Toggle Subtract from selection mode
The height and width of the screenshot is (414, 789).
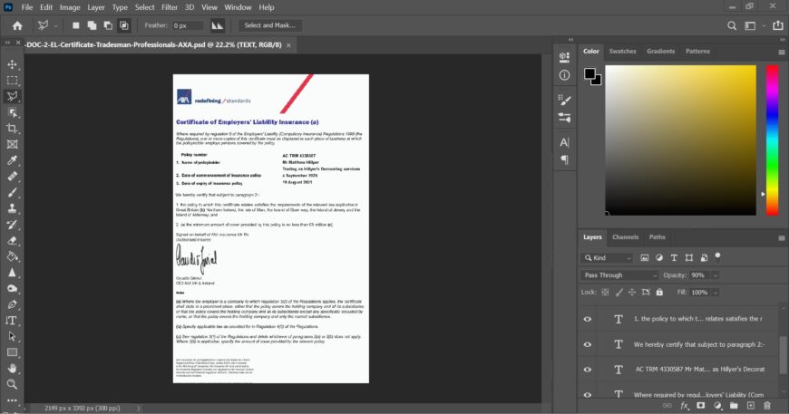click(x=108, y=25)
